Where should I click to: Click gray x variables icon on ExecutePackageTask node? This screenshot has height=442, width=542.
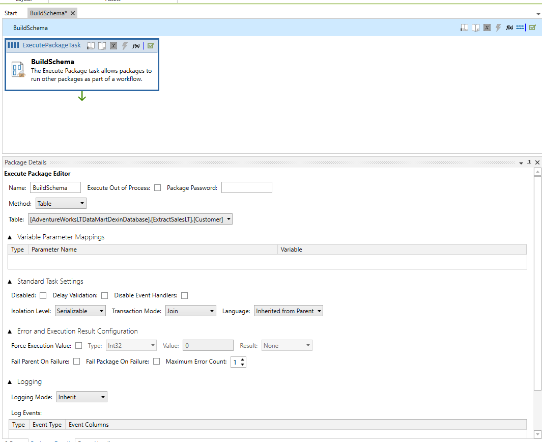tap(113, 46)
